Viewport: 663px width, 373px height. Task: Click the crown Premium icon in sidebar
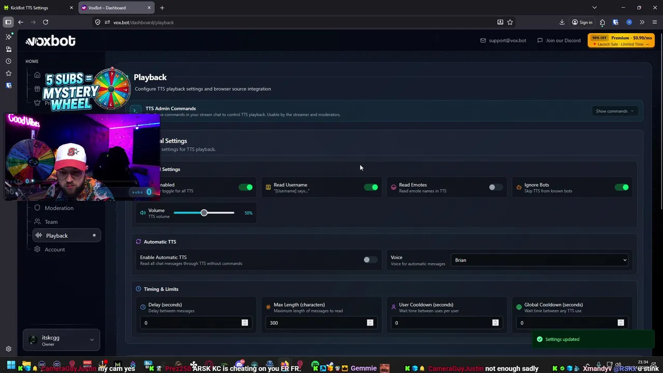pos(37,103)
